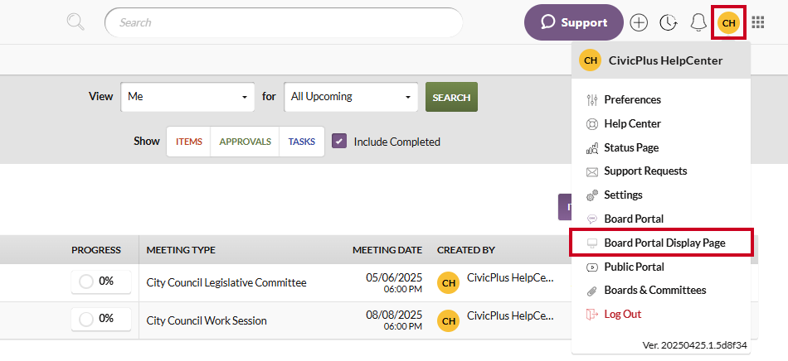
Task: Click the 08/08/2025 meeting date cell
Action: [x=394, y=320]
